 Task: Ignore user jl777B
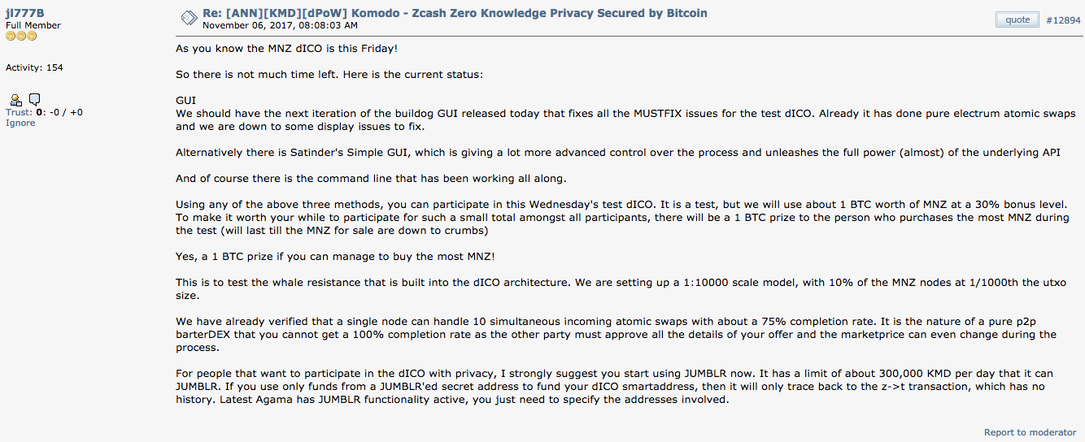(20, 123)
